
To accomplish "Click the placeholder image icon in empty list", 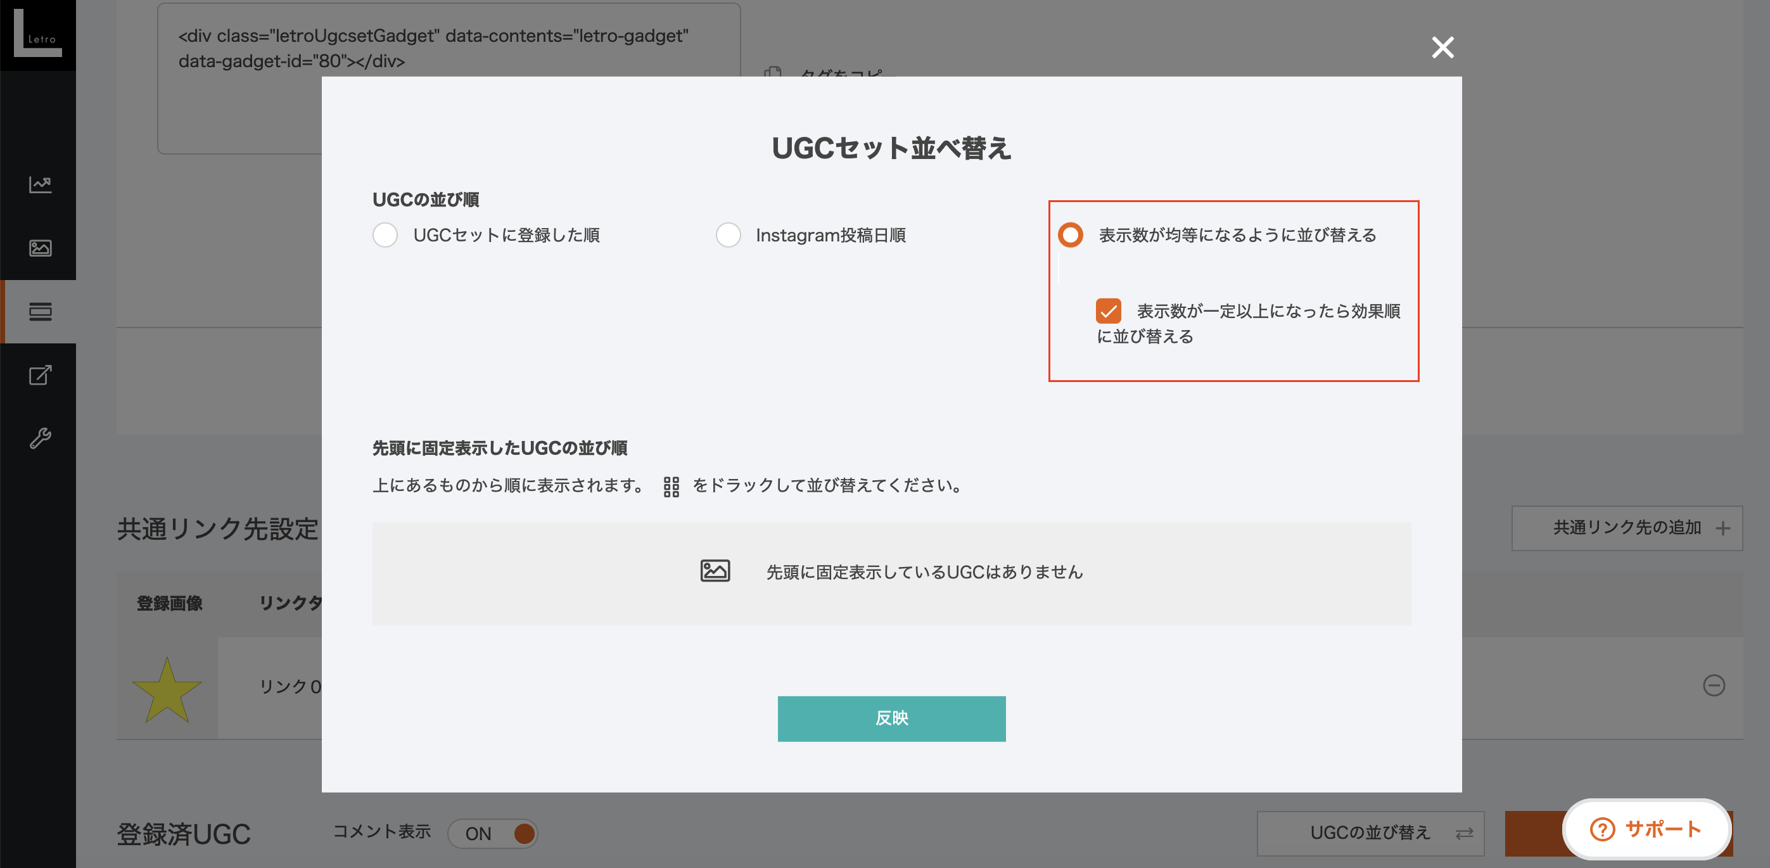I will tap(715, 571).
